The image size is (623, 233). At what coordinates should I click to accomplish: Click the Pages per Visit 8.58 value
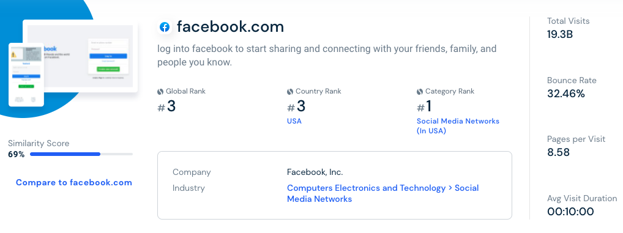click(x=558, y=152)
